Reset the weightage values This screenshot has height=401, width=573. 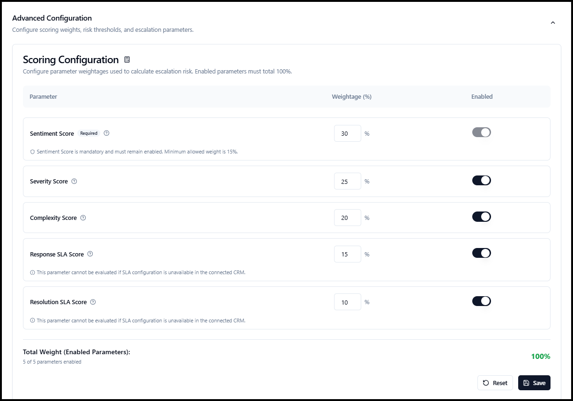(495, 383)
